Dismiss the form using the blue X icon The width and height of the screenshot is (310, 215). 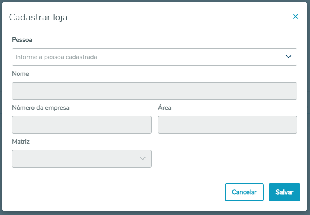coord(296,16)
